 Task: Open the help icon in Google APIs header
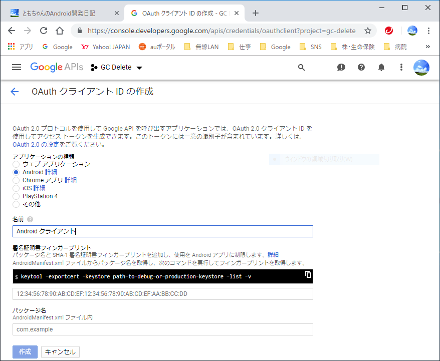pos(361,67)
